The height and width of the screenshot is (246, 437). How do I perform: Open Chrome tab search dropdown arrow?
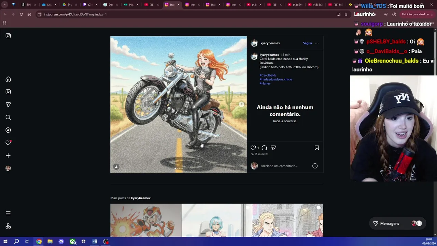[x=4, y=5]
